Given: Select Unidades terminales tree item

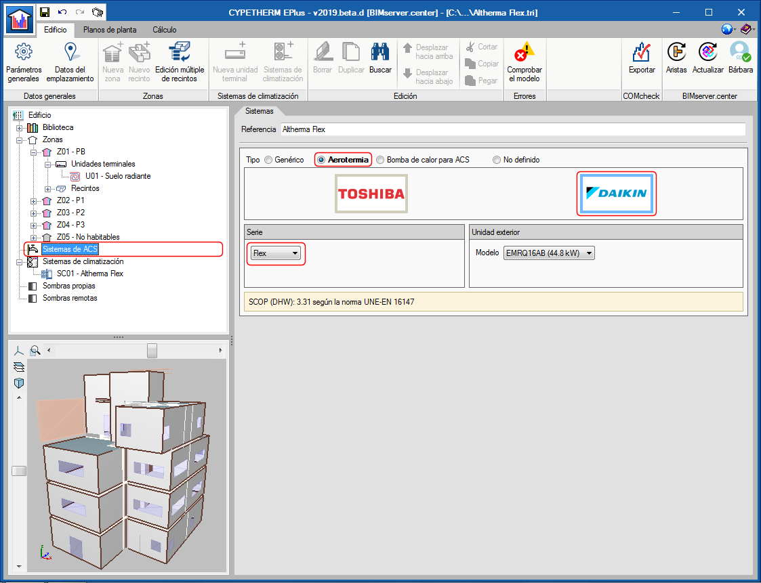Looking at the screenshot, I should point(103,164).
